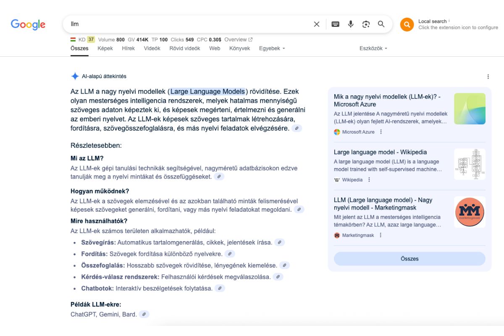Switch to the Könyvek tab
Image resolution: width=504 pixels, height=336 pixels.
coord(239,48)
